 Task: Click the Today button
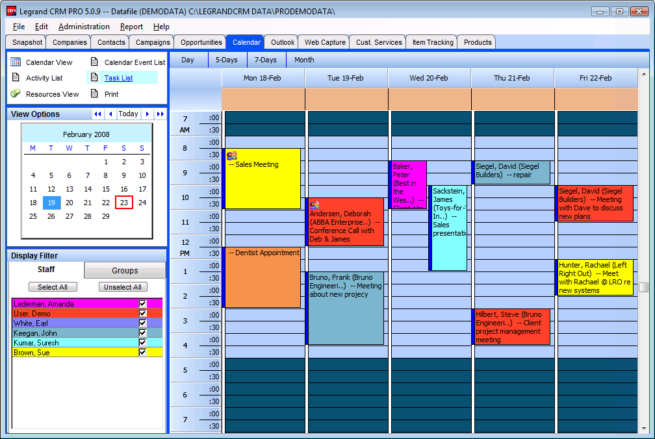[x=128, y=114]
